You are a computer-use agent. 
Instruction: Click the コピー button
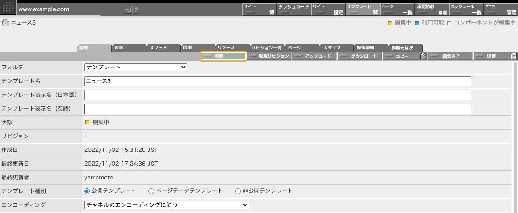405,56
